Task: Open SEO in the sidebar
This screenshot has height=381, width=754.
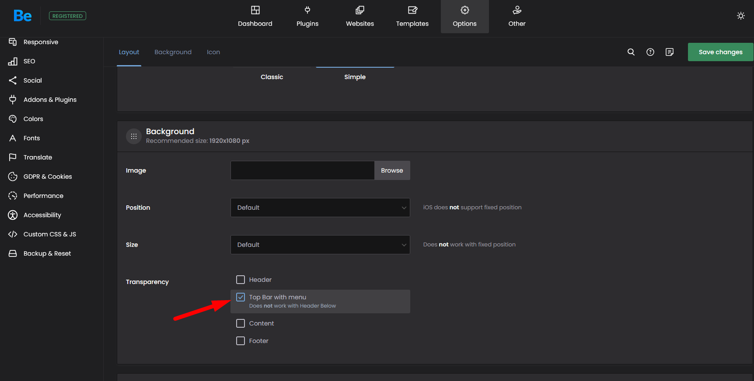Action: [x=29, y=61]
